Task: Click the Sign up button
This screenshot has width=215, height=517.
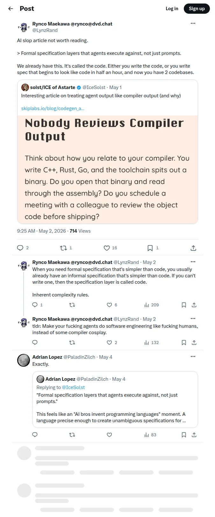Action: [197, 9]
